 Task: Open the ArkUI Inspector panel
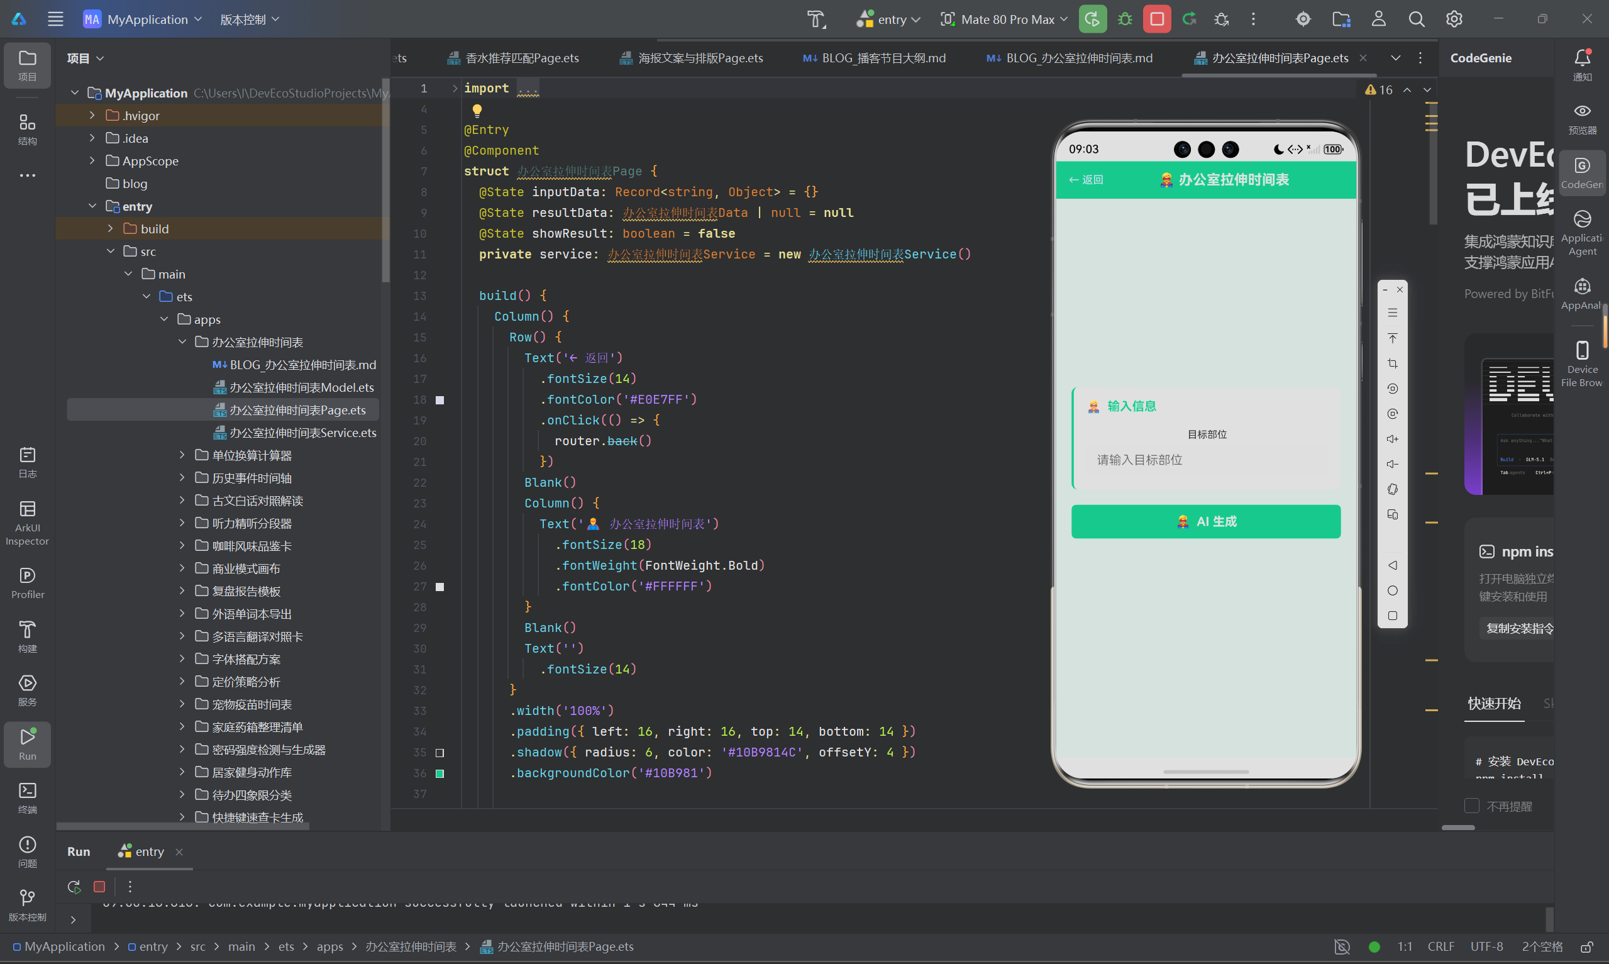27,523
